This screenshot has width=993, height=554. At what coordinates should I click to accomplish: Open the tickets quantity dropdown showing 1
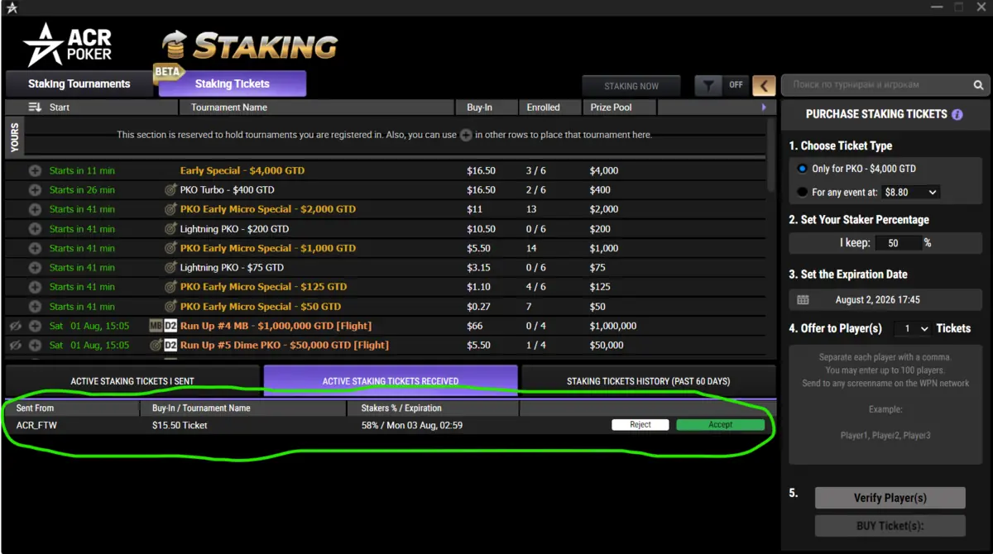[913, 328]
